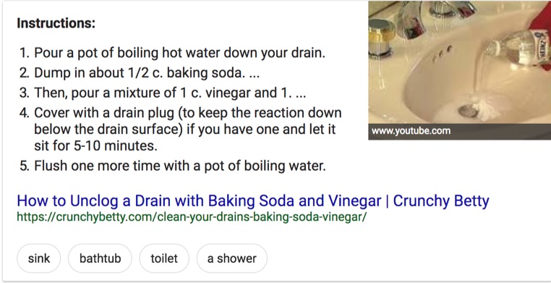551x283 pixels.
Task: Select step 2 about baking soda
Action: click(x=140, y=73)
